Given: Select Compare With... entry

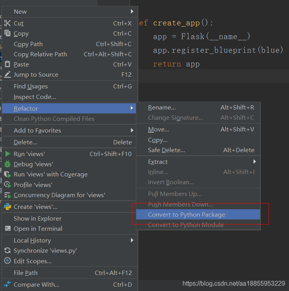Looking at the screenshot, I should click(70, 284).
